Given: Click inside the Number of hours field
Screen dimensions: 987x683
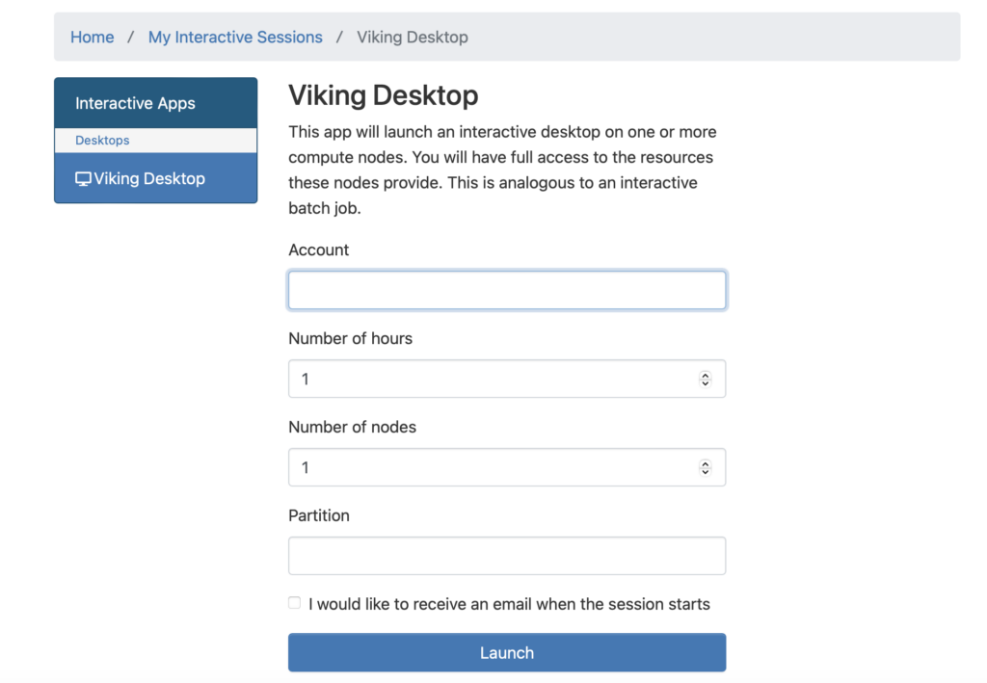Looking at the screenshot, I should [487, 380].
